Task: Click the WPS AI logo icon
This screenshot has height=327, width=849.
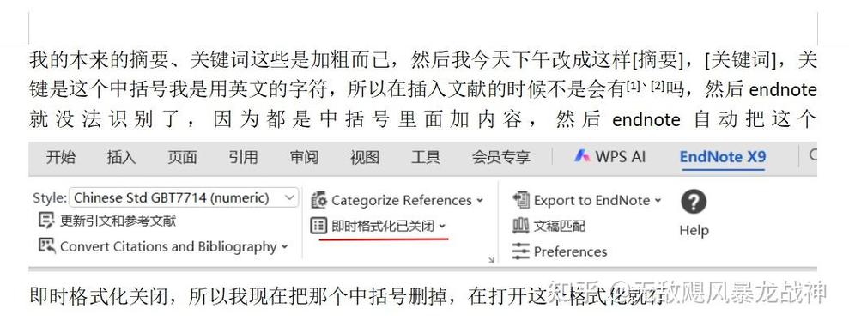Action: click(582, 156)
